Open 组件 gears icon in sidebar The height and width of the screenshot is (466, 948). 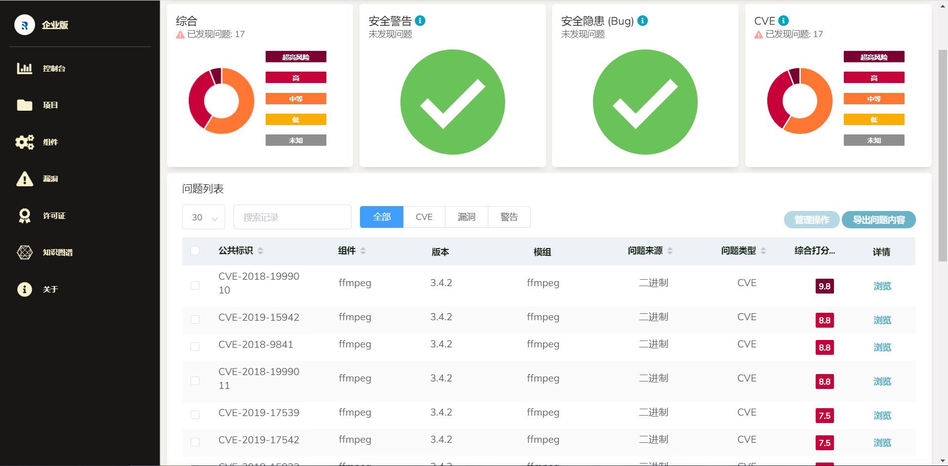24,142
